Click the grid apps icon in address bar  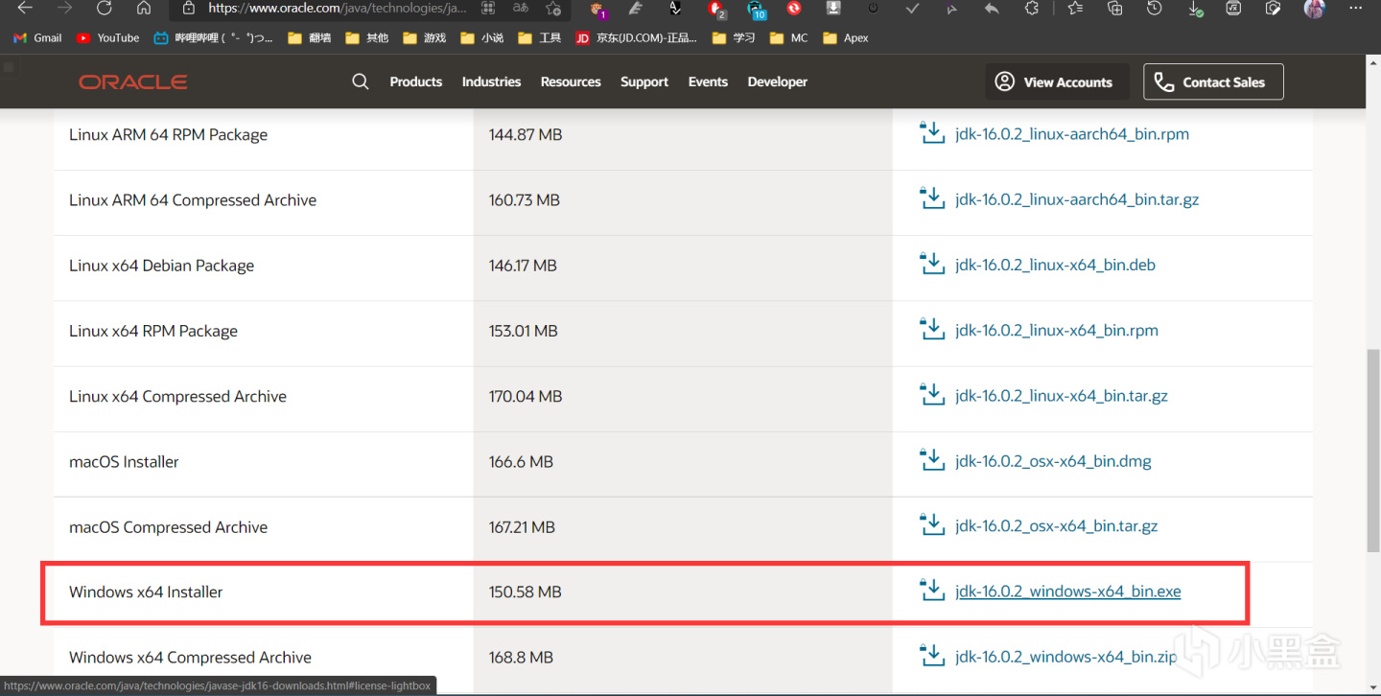[488, 8]
